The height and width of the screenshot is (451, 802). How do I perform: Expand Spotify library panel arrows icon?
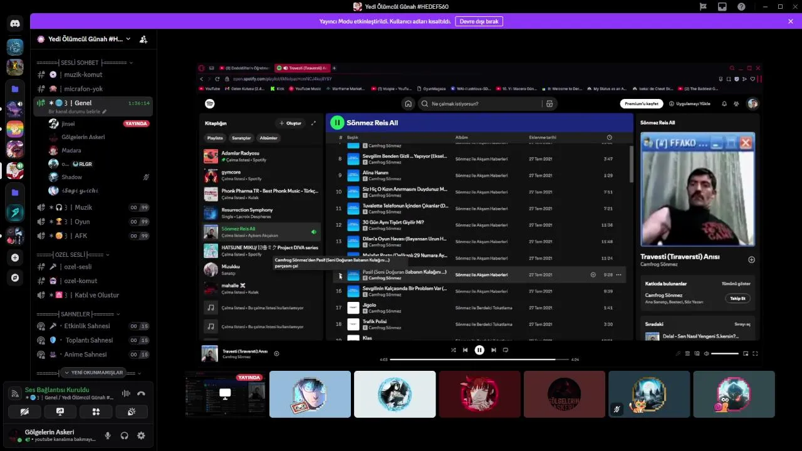point(313,123)
